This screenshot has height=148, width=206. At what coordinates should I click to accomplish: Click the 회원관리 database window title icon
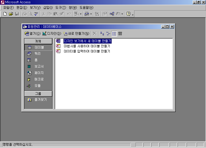coord(25,27)
